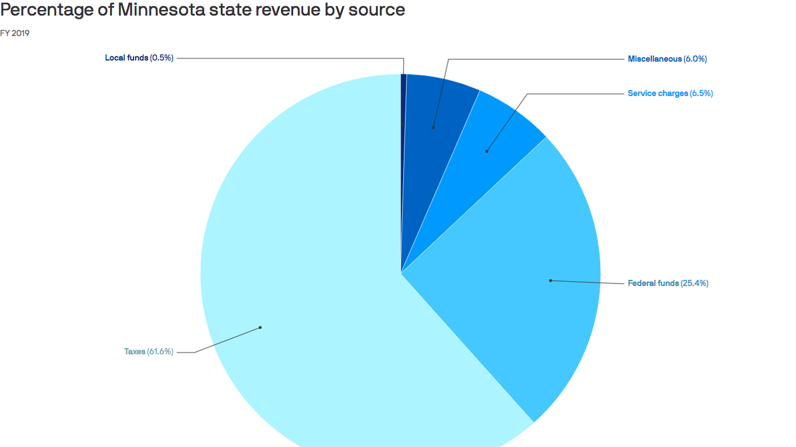This screenshot has height=447, width=796.
Task: Click the Service charges label
Action: (658, 93)
